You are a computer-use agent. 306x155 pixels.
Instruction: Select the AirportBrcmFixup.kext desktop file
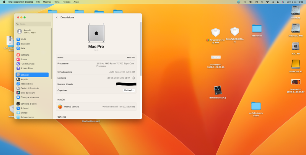[x=215, y=33]
